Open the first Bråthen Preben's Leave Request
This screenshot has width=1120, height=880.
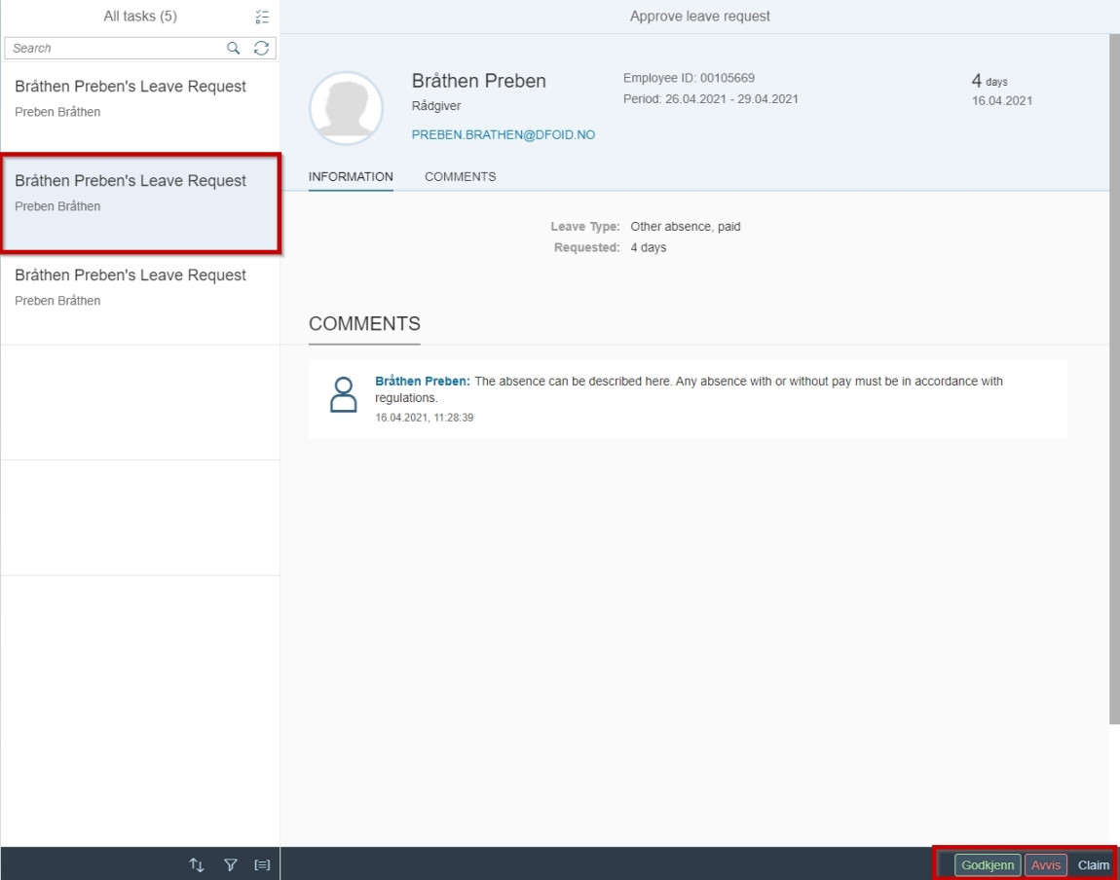click(x=140, y=108)
